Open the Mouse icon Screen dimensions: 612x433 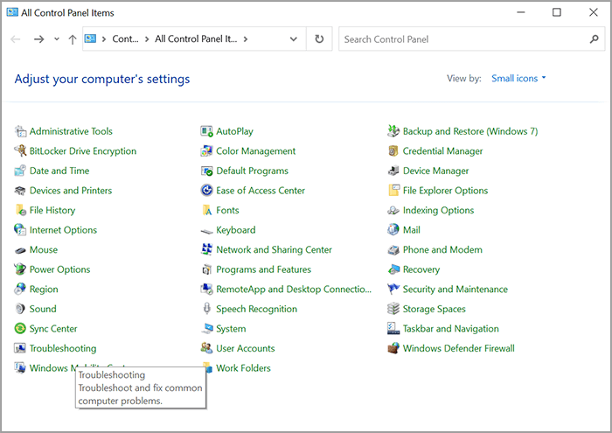[x=20, y=250]
